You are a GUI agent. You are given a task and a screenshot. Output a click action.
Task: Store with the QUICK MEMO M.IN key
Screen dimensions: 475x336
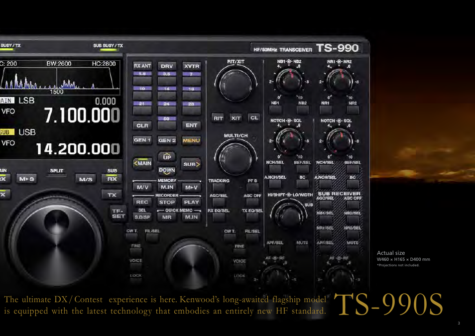point(192,217)
